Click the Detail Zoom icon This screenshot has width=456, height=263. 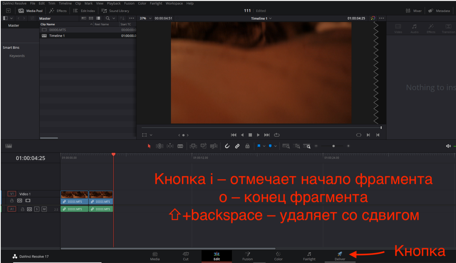point(297,146)
